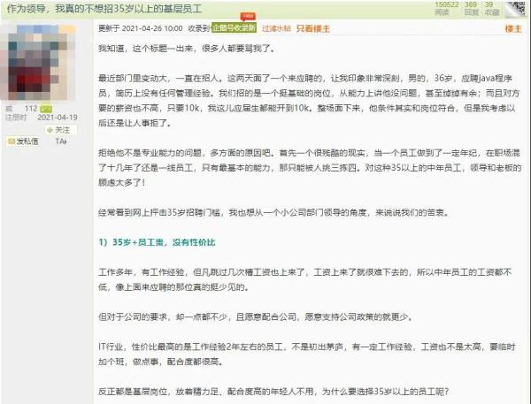Screen dimensions: 531x404
Task: Click the 369 回复 reply count
Action: point(471,9)
